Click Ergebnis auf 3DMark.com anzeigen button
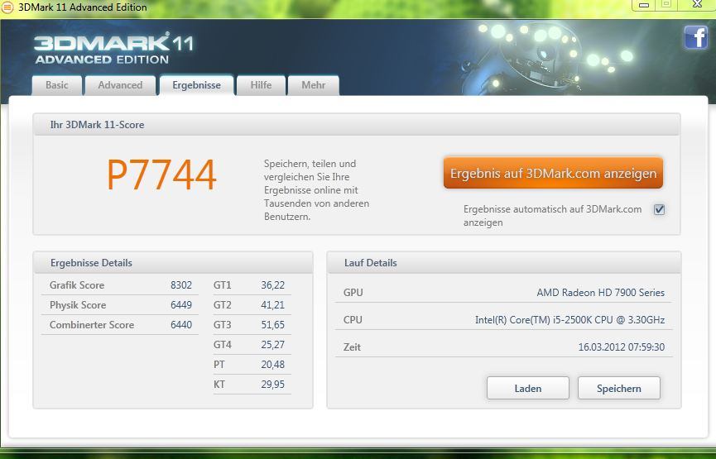The image size is (716, 459). click(553, 174)
